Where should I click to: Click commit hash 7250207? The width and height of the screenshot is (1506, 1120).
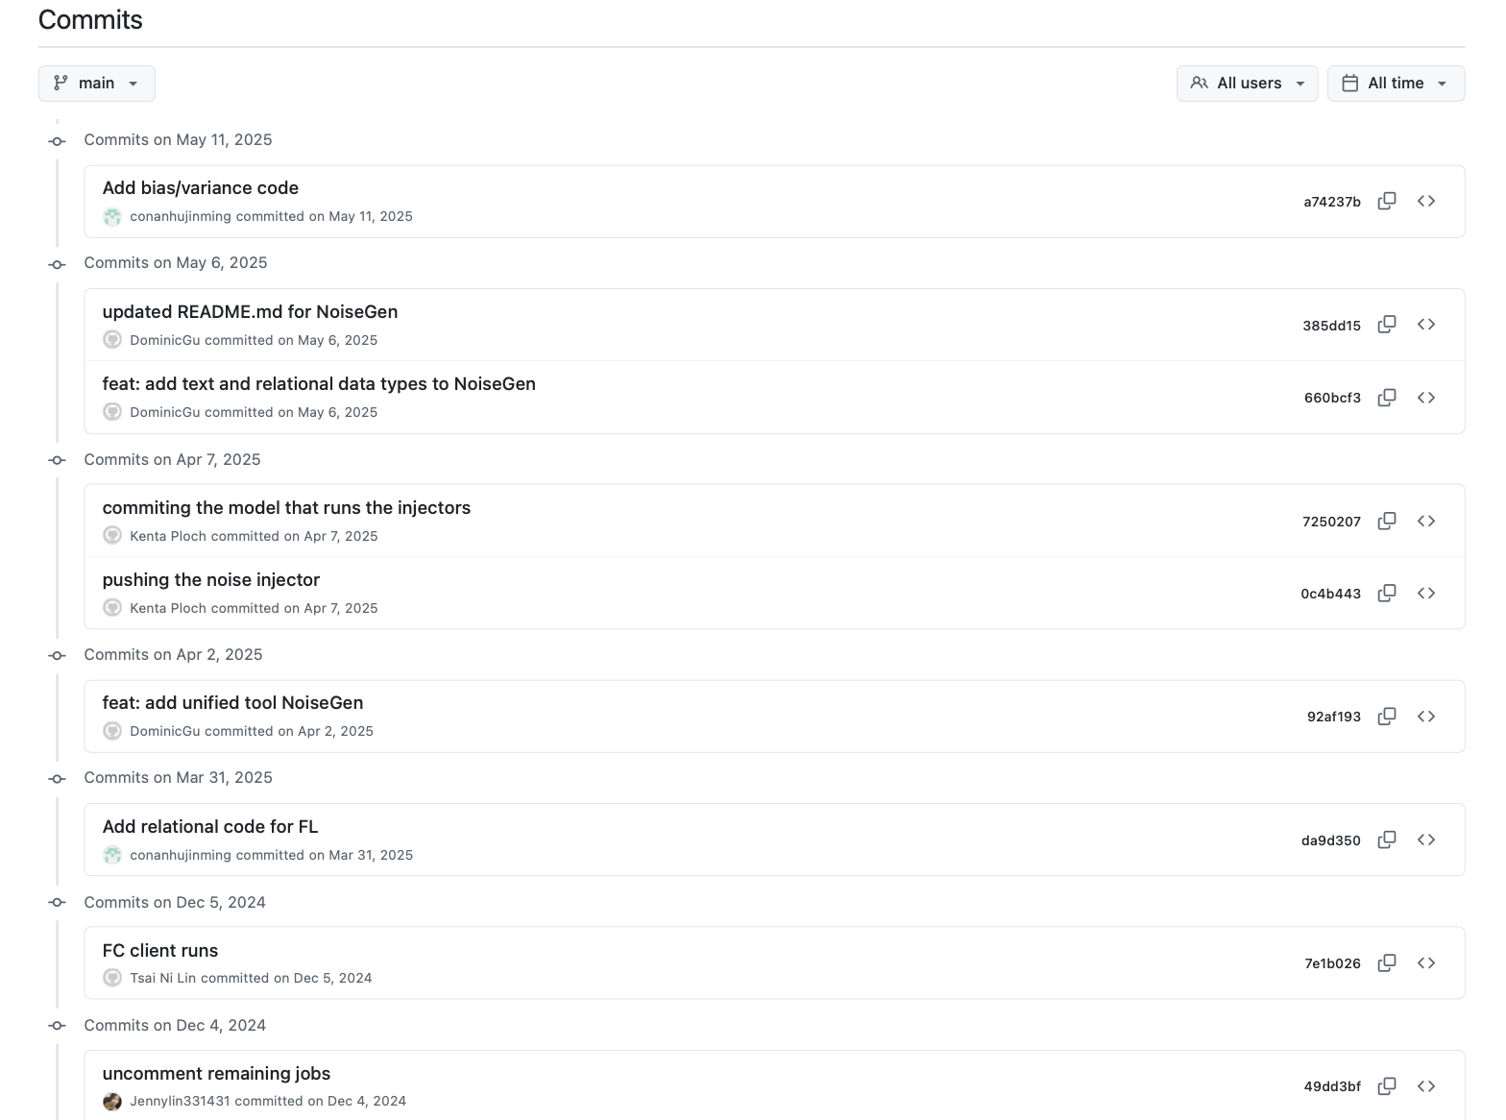(x=1331, y=522)
